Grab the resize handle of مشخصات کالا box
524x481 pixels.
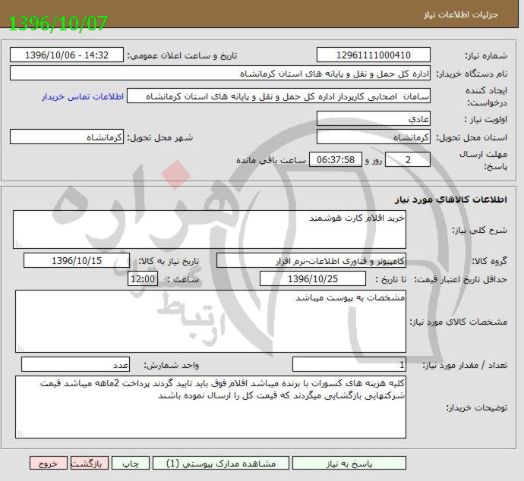[x=21, y=348]
